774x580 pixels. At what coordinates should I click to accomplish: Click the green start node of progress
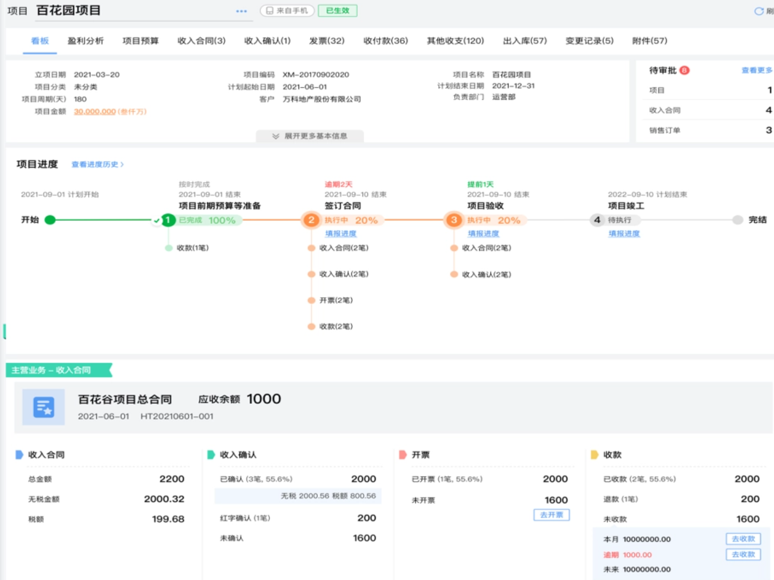(50, 220)
